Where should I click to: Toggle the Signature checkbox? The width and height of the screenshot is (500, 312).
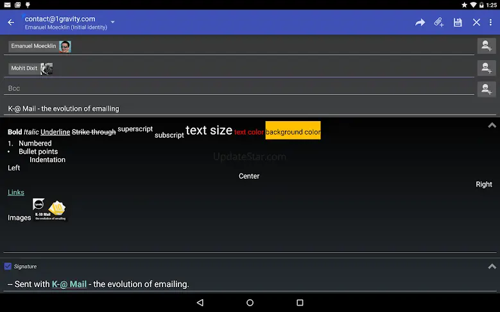tap(8, 266)
